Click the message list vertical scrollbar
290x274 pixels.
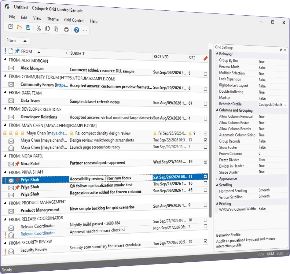click(x=210, y=133)
